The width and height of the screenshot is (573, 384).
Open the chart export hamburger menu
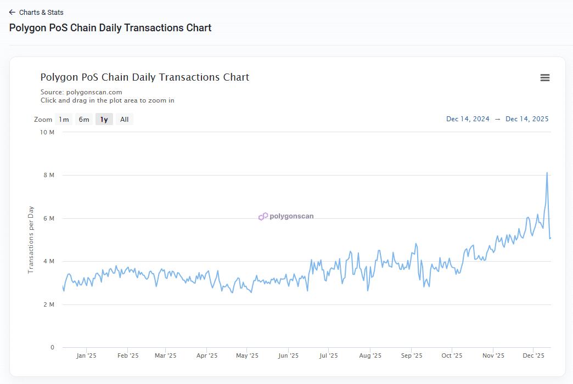(545, 77)
